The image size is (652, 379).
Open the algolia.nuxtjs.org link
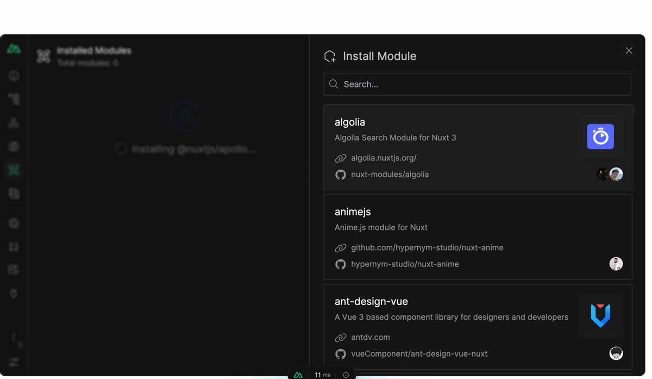coord(383,158)
